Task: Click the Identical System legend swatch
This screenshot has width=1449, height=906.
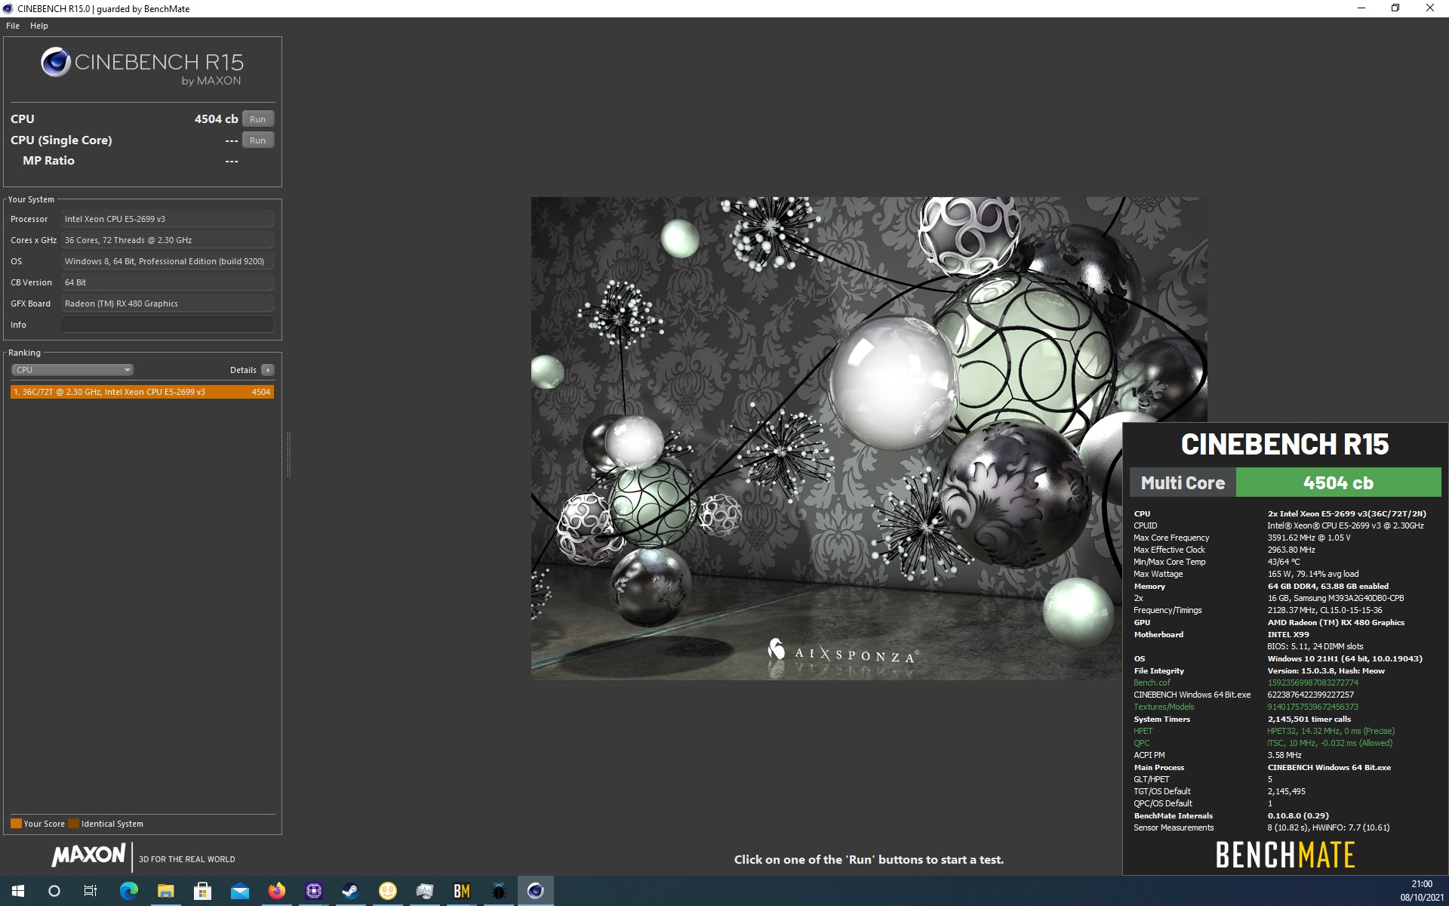Action: click(73, 824)
